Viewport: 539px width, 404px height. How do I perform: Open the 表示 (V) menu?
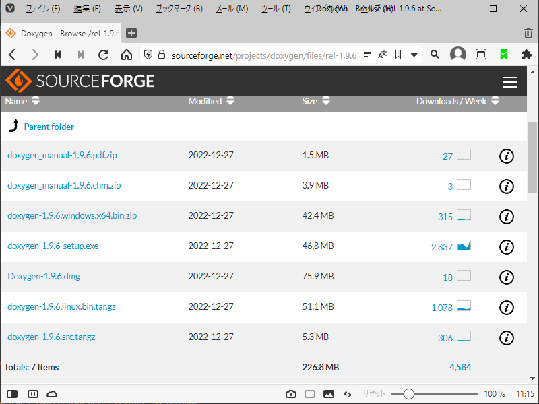[128, 9]
